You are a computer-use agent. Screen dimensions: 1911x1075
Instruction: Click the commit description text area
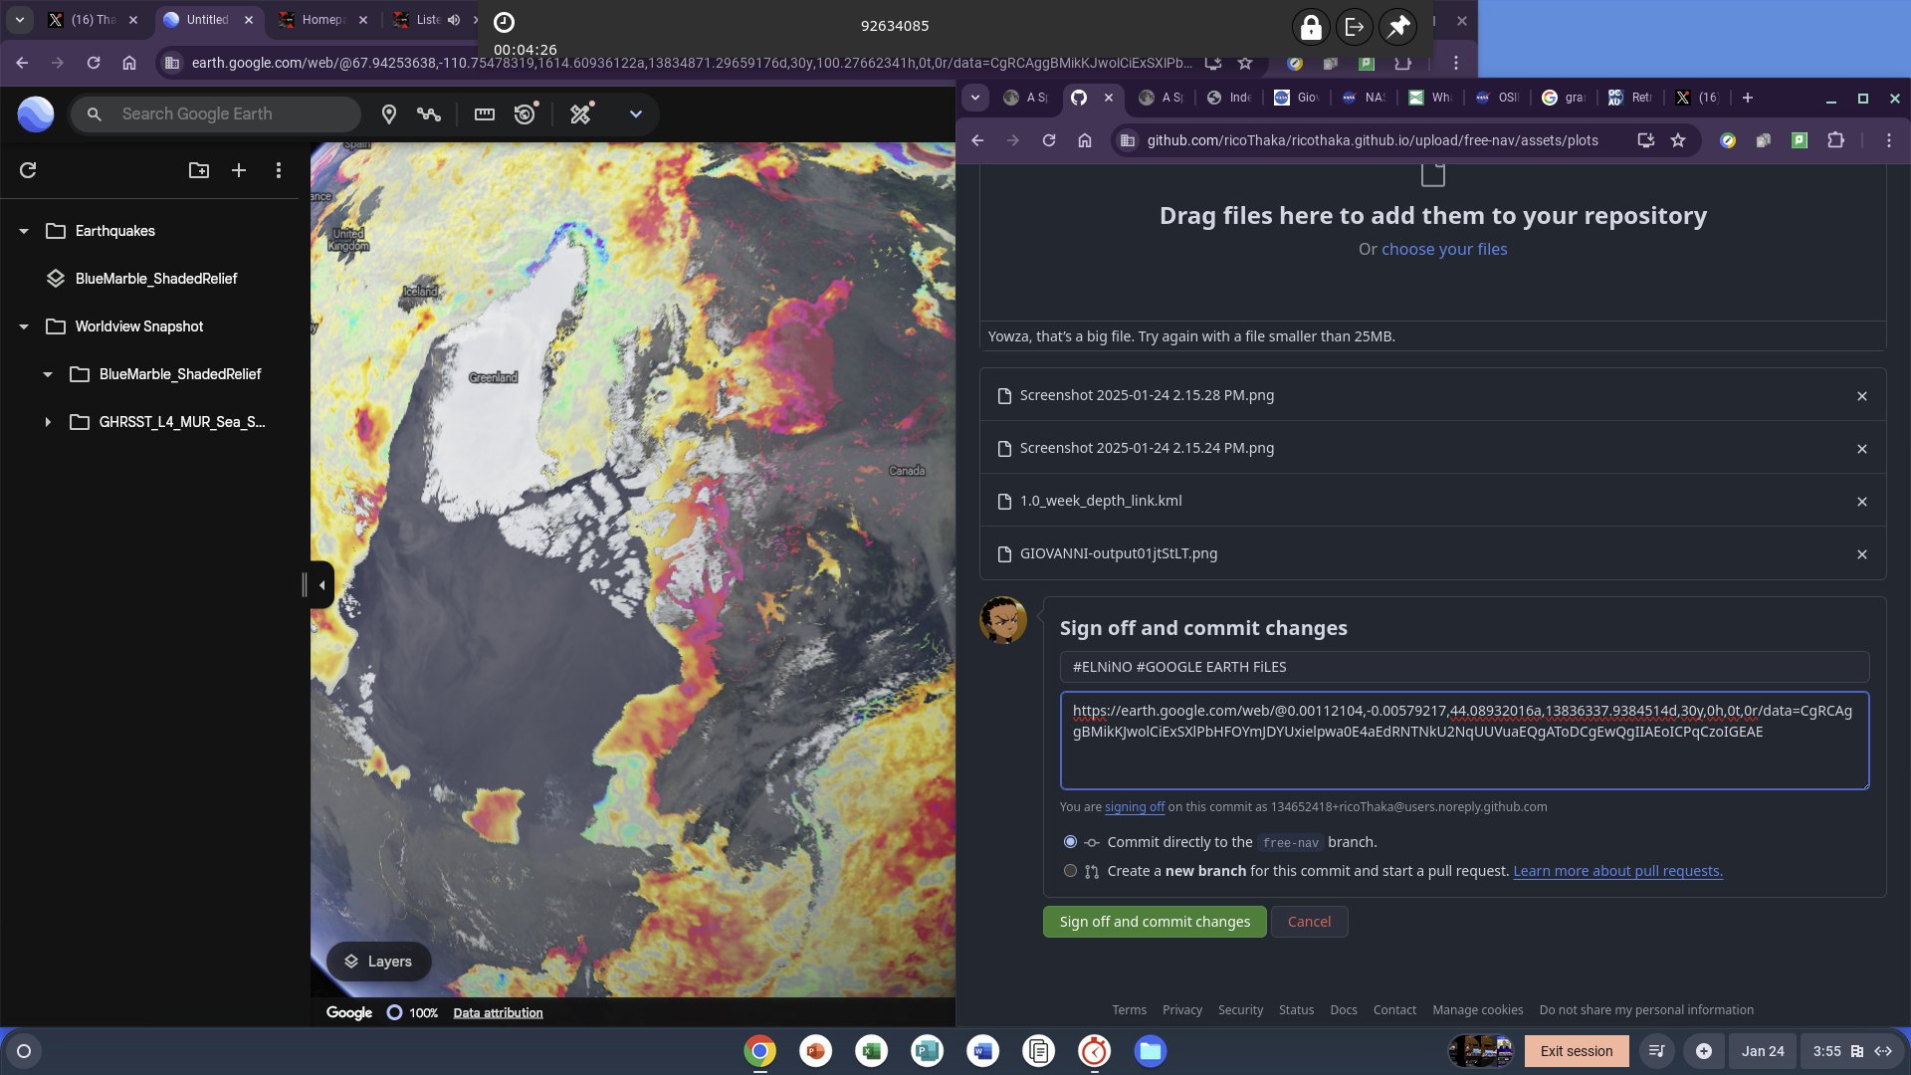(1464, 741)
